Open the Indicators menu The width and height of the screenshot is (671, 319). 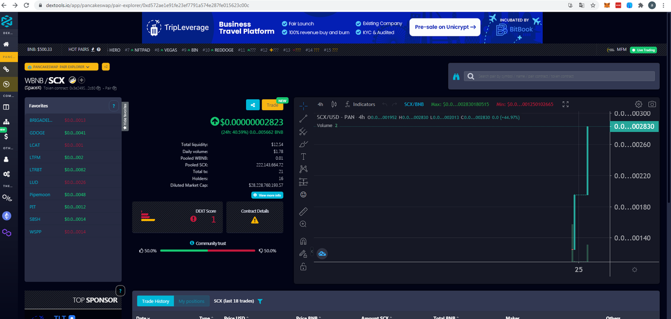click(x=360, y=104)
